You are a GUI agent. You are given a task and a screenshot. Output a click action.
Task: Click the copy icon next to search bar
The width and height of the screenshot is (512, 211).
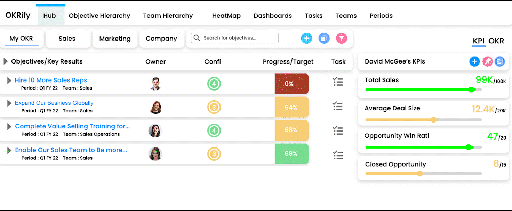[324, 38]
